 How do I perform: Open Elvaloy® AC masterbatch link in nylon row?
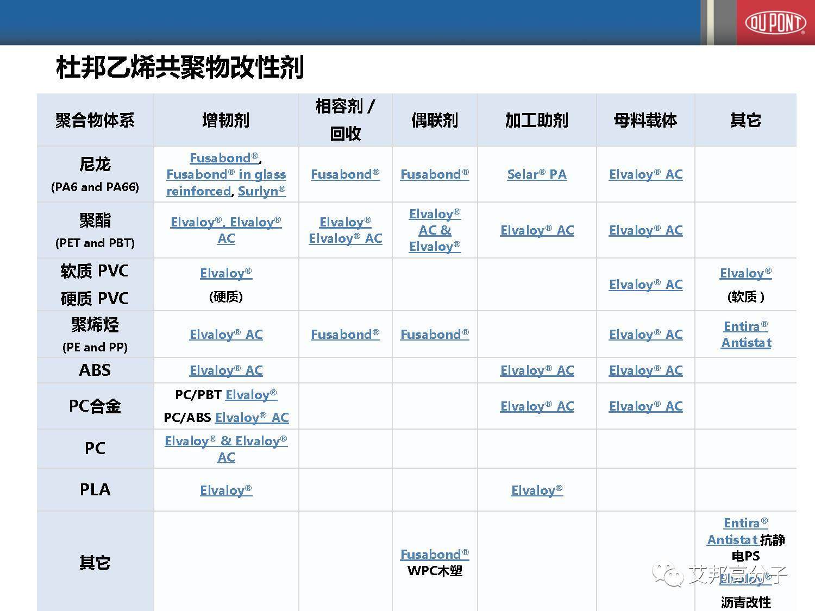(645, 174)
